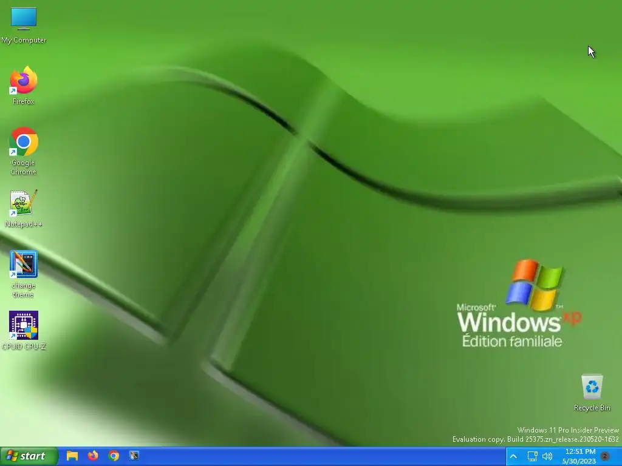Open the volume tray icon
The width and height of the screenshot is (622, 466).
tap(547, 456)
